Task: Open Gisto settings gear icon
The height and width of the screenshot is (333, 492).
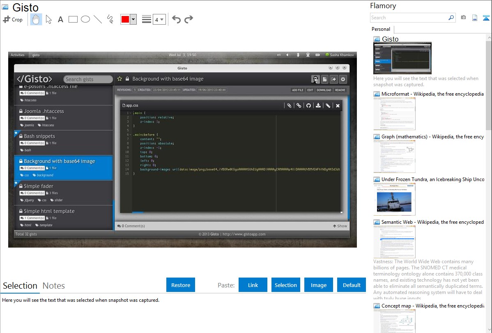Action: (343, 79)
